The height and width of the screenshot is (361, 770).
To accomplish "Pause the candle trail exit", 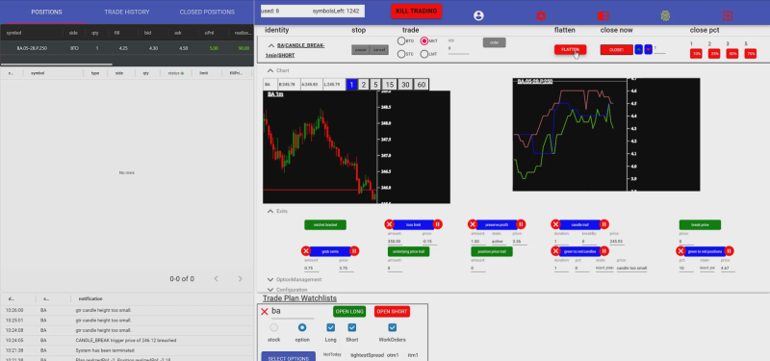I will [604, 224].
